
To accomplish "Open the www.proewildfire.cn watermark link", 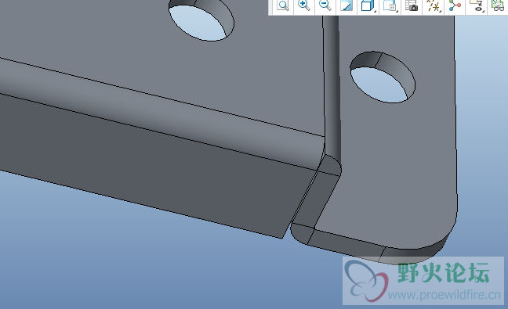I will tap(444, 294).
